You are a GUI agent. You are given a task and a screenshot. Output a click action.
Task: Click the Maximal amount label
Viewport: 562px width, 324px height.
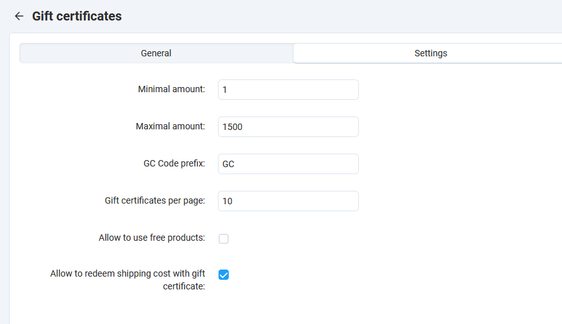(x=170, y=126)
